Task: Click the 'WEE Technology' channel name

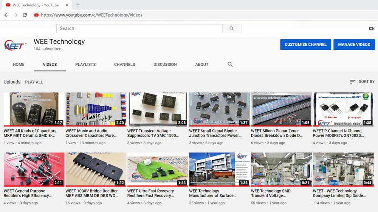Action: (x=59, y=42)
